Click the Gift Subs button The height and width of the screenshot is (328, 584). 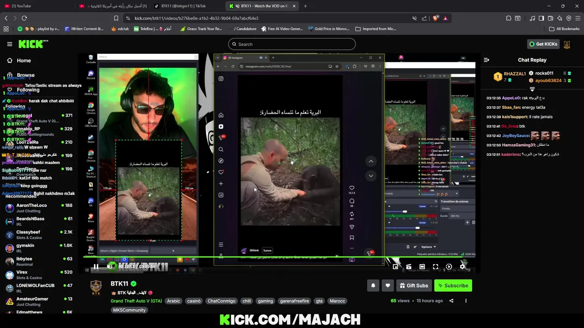(x=414, y=286)
